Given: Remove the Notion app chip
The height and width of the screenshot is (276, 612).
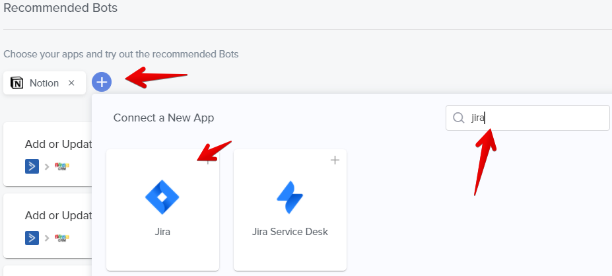Looking at the screenshot, I should tap(71, 83).
